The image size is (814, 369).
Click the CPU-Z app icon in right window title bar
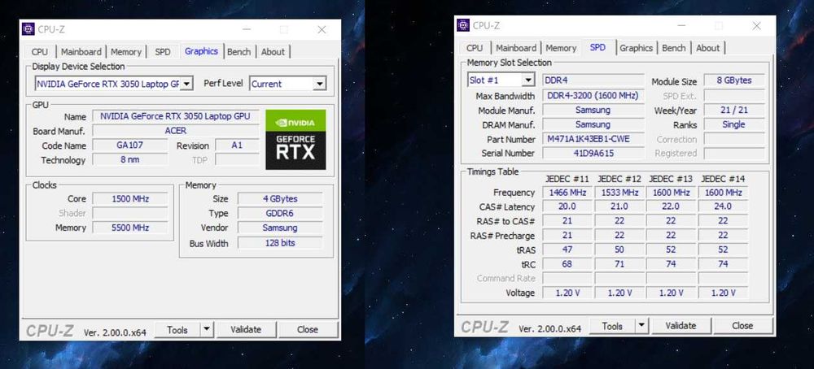click(464, 25)
